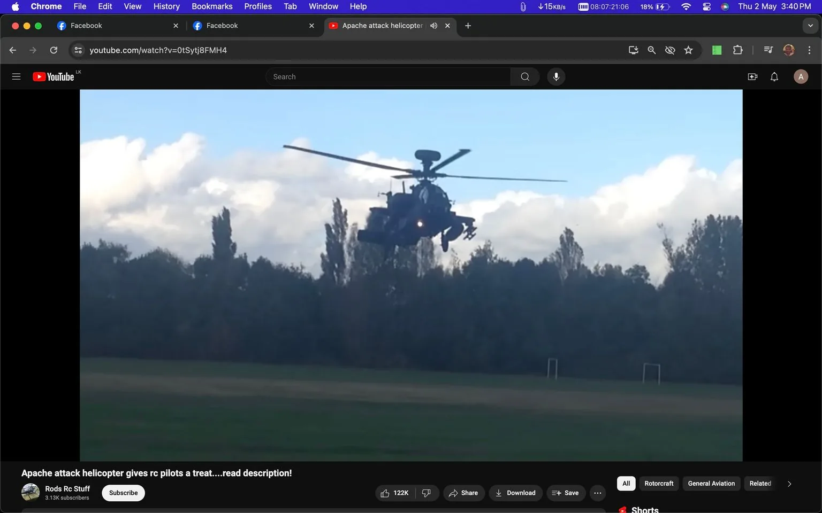Image resolution: width=822 pixels, height=513 pixels.
Task: Open the YouTube hamburger menu
Action: (x=16, y=76)
